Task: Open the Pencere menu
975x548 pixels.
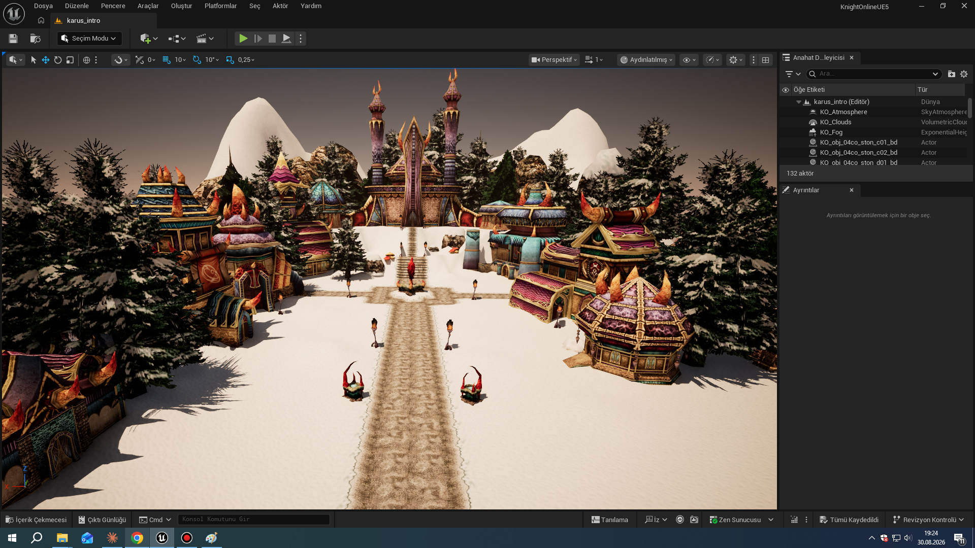Action: [113, 6]
